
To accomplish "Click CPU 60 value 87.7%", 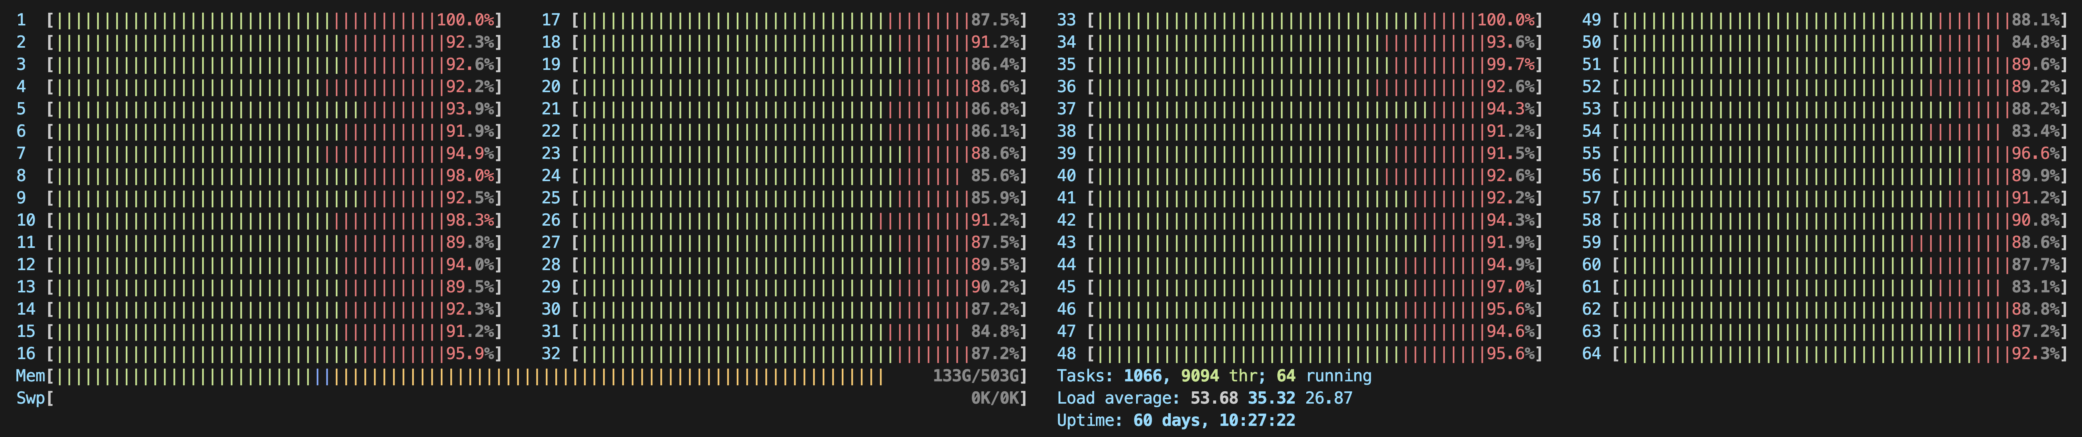I will (2036, 264).
